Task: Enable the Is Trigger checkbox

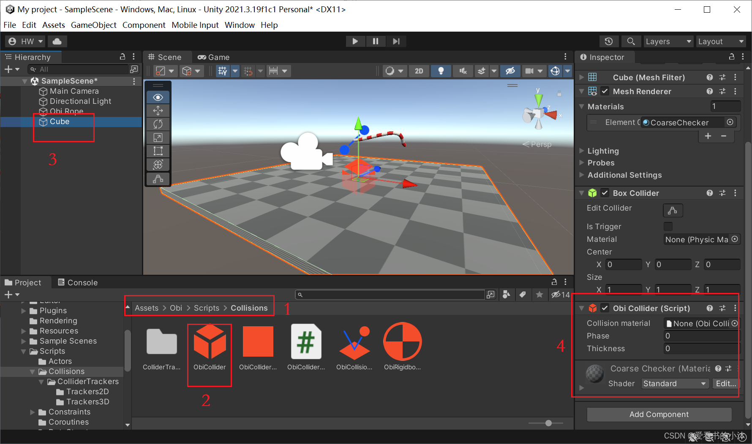Action: click(668, 226)
